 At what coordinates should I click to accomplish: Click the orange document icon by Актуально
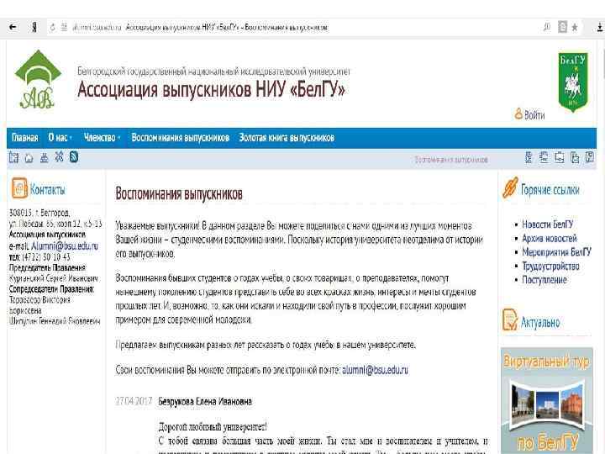510,319
